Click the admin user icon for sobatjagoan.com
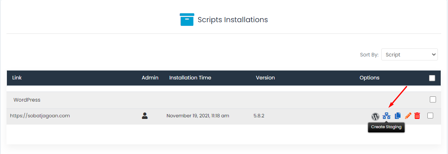Screen dimensions: 448x154 [x=145, y=116]
